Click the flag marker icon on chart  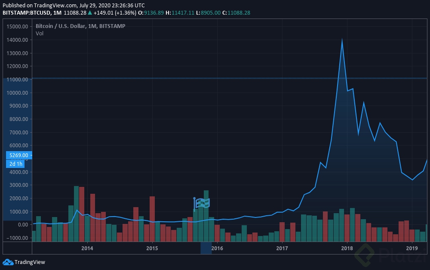202,204
